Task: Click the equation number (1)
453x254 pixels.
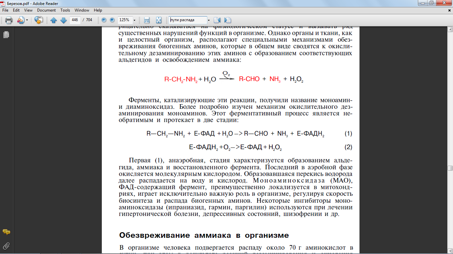Action: tap(348, 134)
